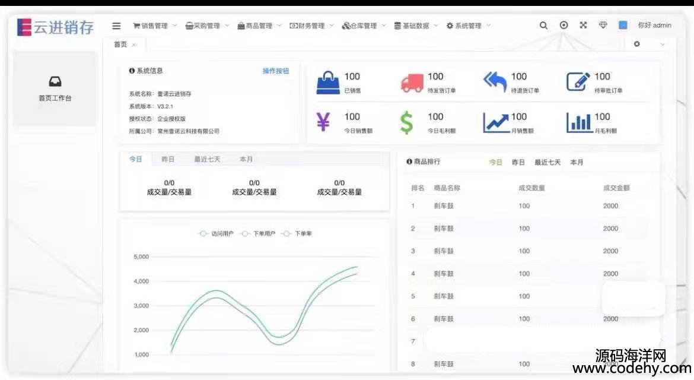Image resolution: width=694 pixels, height=380 pixels.
Task: Click the 操作按钮 link
Action: tap(276, 71)
